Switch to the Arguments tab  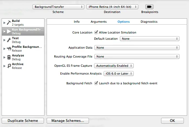[x=98, y=22]
